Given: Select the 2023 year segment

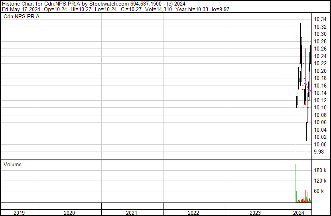Looking at the screenshot, I should 255,213.
